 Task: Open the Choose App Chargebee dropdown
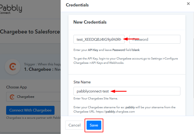coord(33,97)
